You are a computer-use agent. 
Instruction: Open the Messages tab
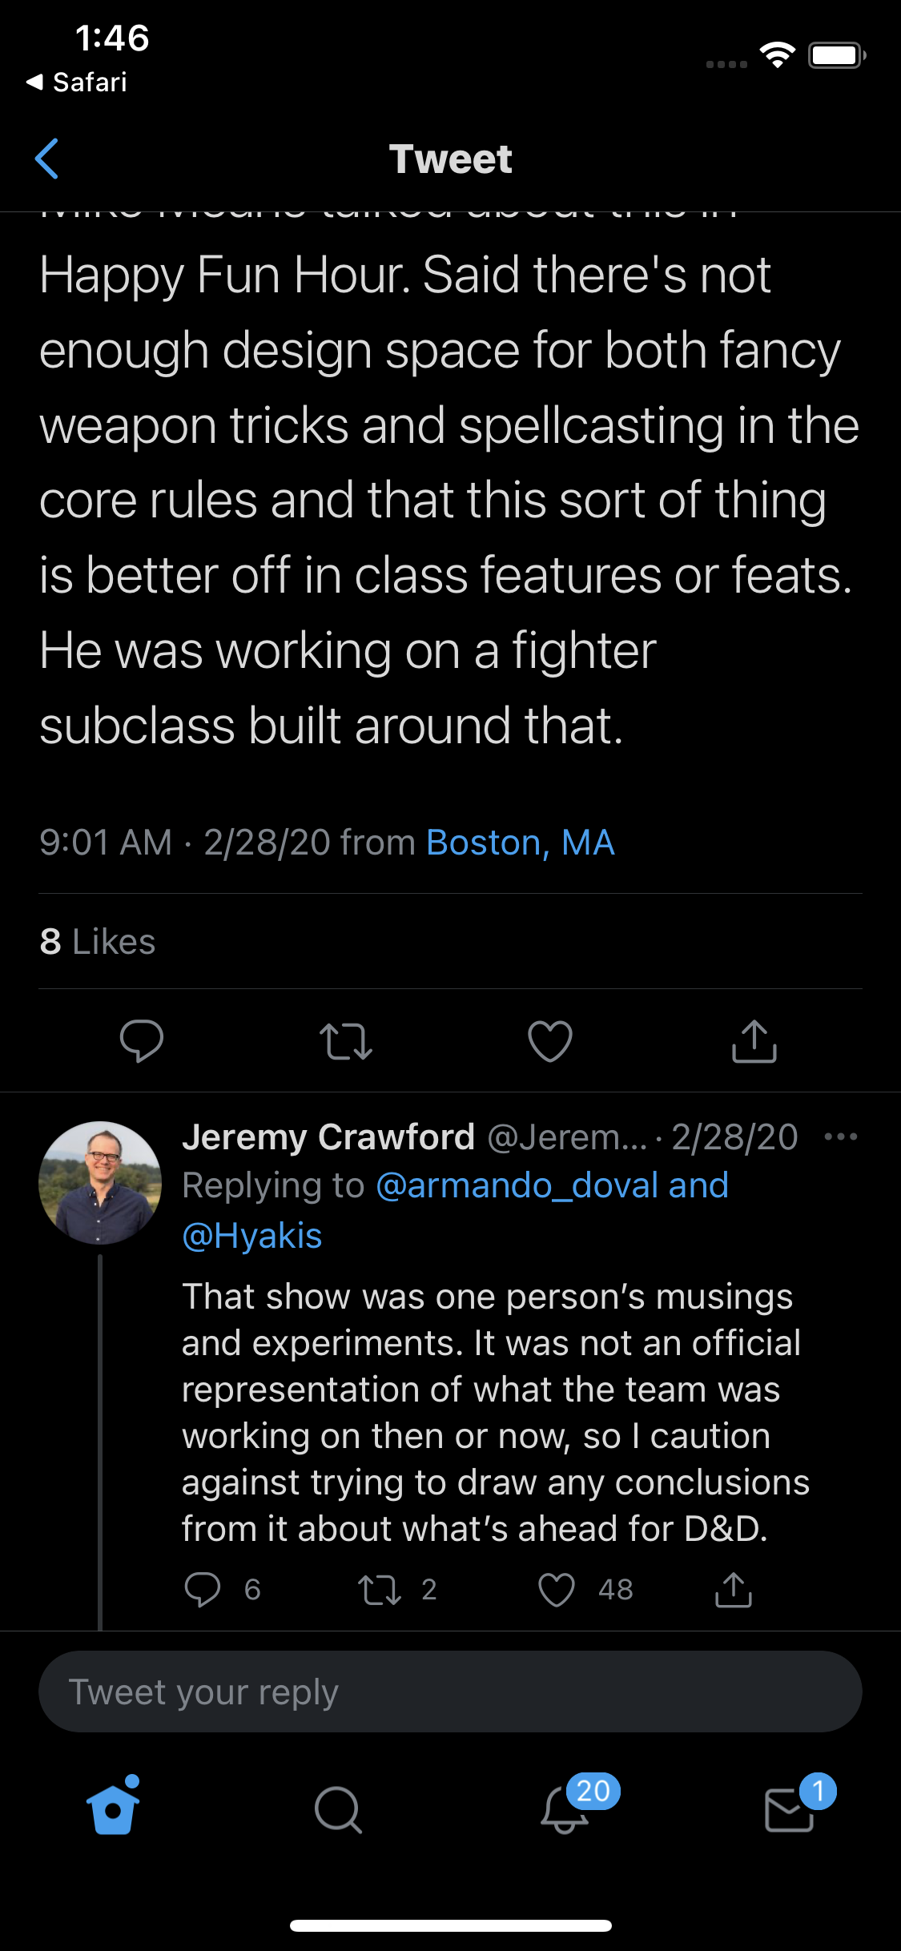[790, 1808]
